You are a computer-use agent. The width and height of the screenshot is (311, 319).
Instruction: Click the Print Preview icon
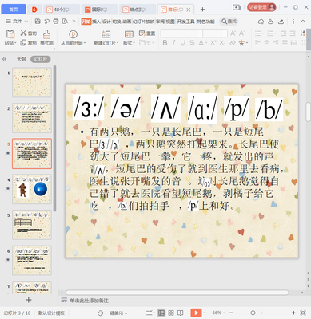coord(65,22)
